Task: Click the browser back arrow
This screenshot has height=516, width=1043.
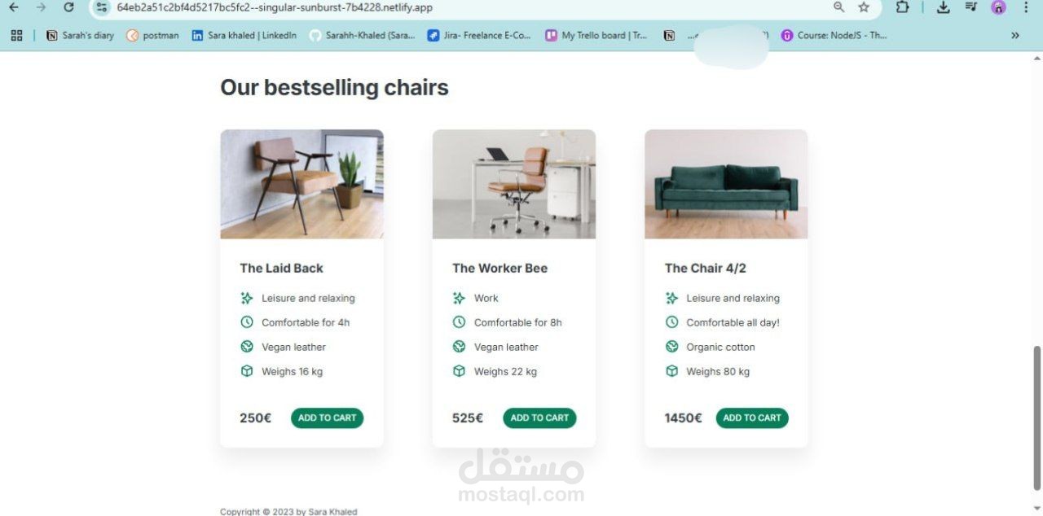Action: pyautogui.click(x=14, y=7)
